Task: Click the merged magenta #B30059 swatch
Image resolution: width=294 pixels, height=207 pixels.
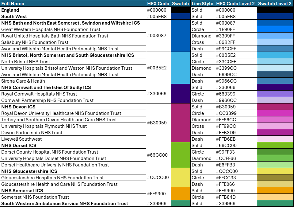Action: click(181, 123)
